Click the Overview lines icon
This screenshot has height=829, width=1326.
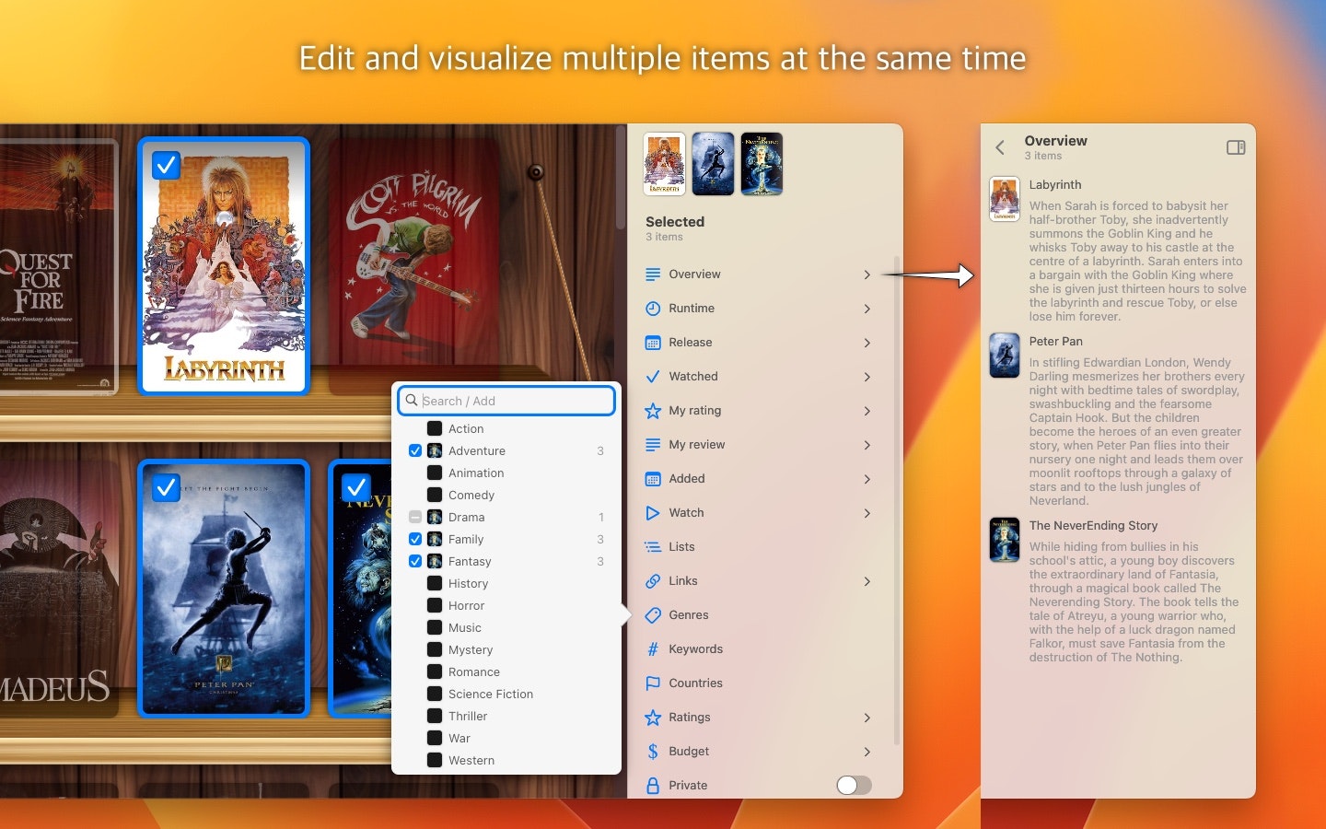point(653,274)
